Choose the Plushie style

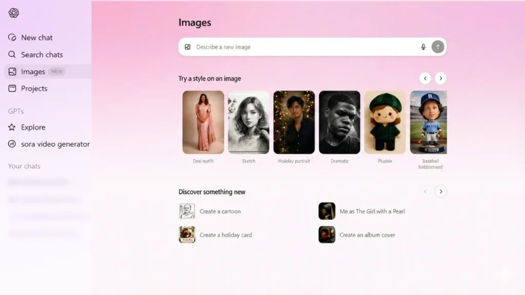385,122
